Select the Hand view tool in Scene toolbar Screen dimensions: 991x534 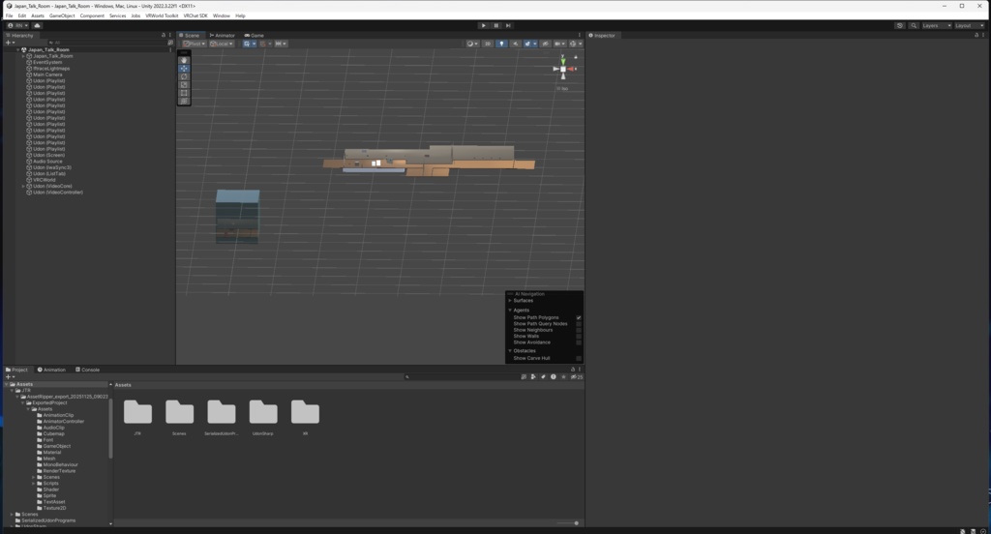[x=184, y=61]
